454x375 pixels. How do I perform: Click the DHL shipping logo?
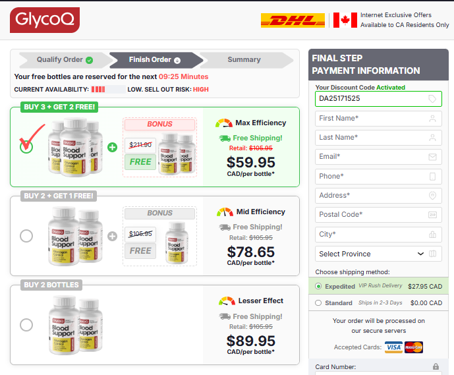pyautogui.click(x=293, y=20)
